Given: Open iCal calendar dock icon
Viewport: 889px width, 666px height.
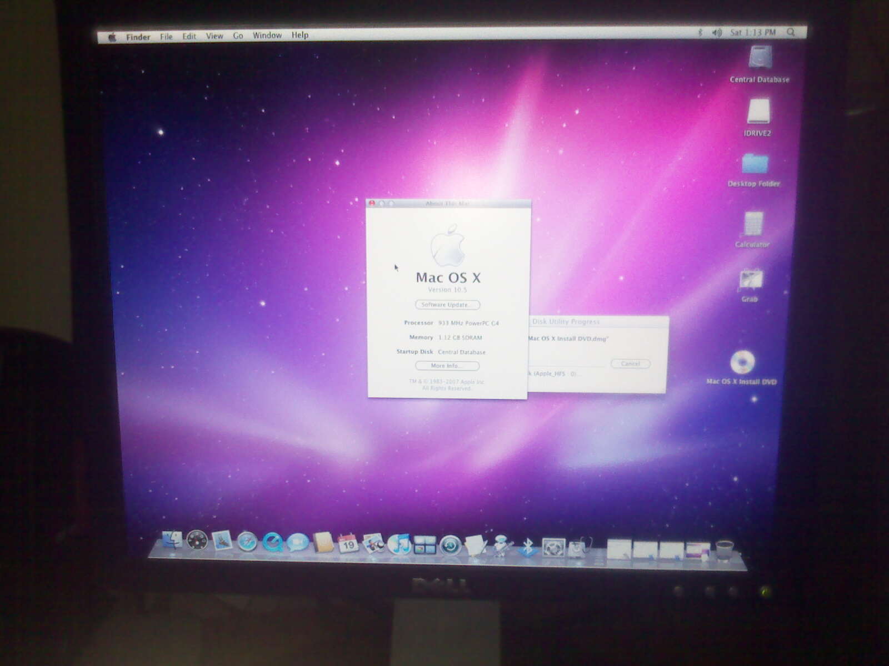Looking at the screenshot, I should (x=348, y=543).
